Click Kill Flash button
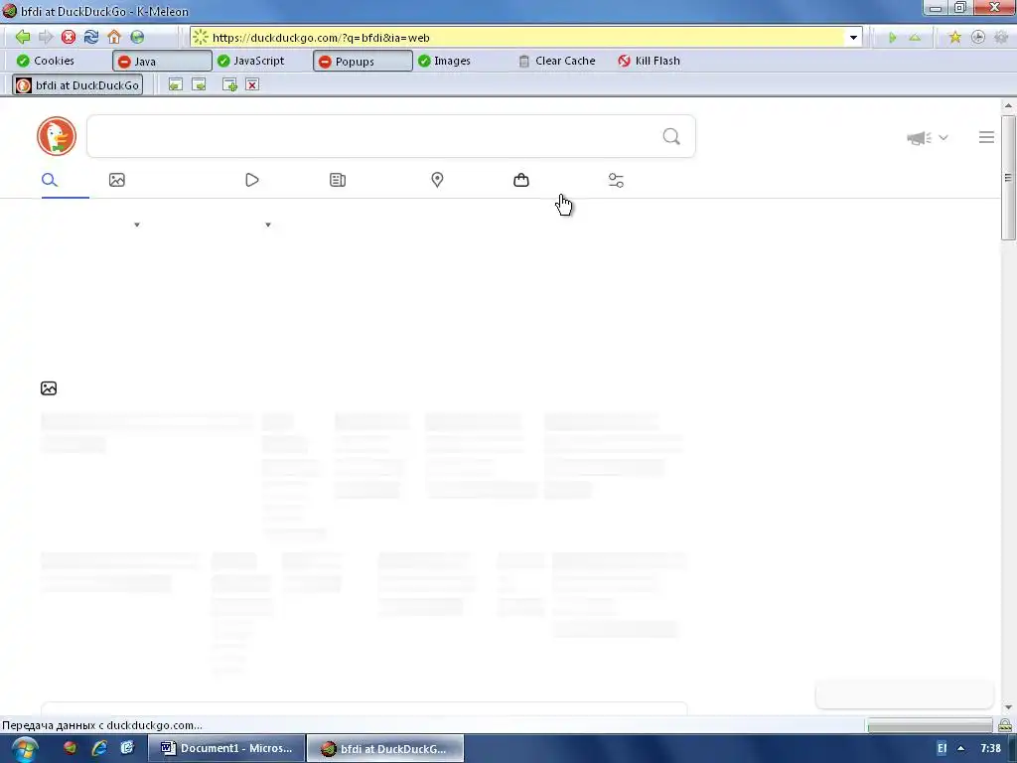The height and width of the screenshot is (763, 1017). tap(649, 61)
